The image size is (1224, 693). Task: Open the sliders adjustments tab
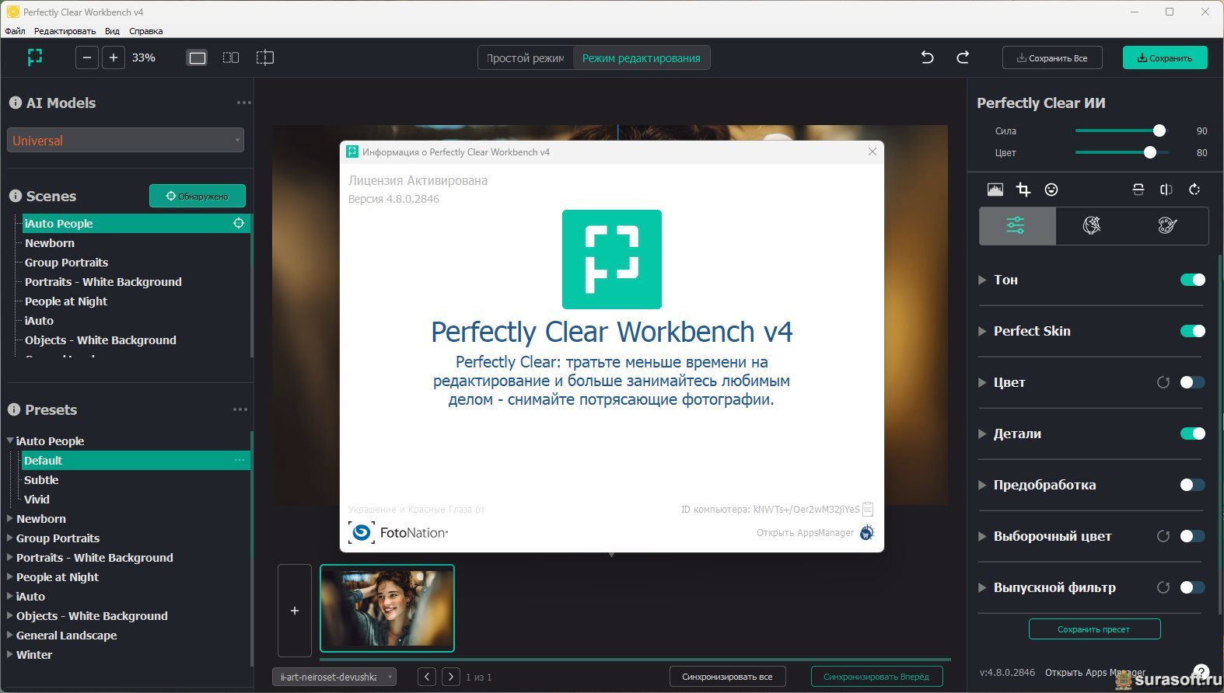tap(1017, 225)
